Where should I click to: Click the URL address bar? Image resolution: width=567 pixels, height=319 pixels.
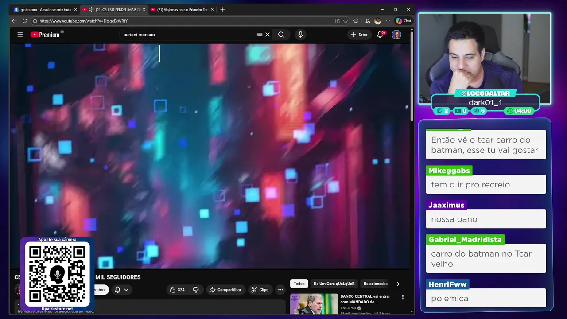(186, 21)
